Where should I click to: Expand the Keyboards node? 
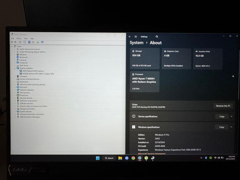pos(15,82)
